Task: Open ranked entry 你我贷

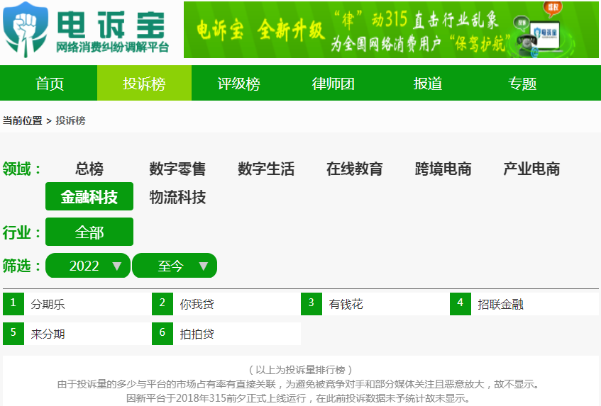Action: tap(197, 304)
